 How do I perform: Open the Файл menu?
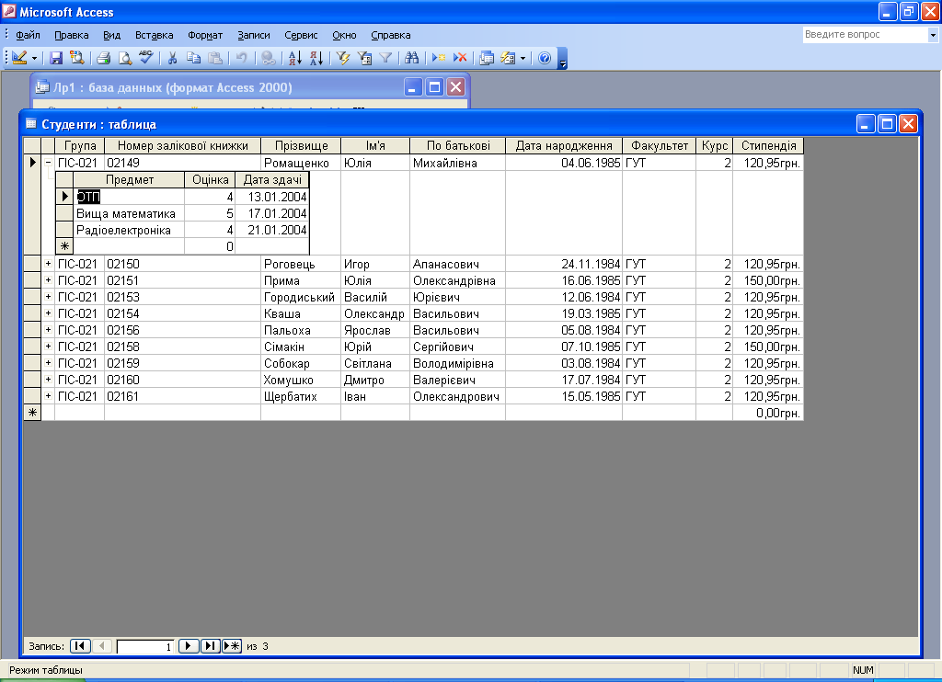coord(28,35)
